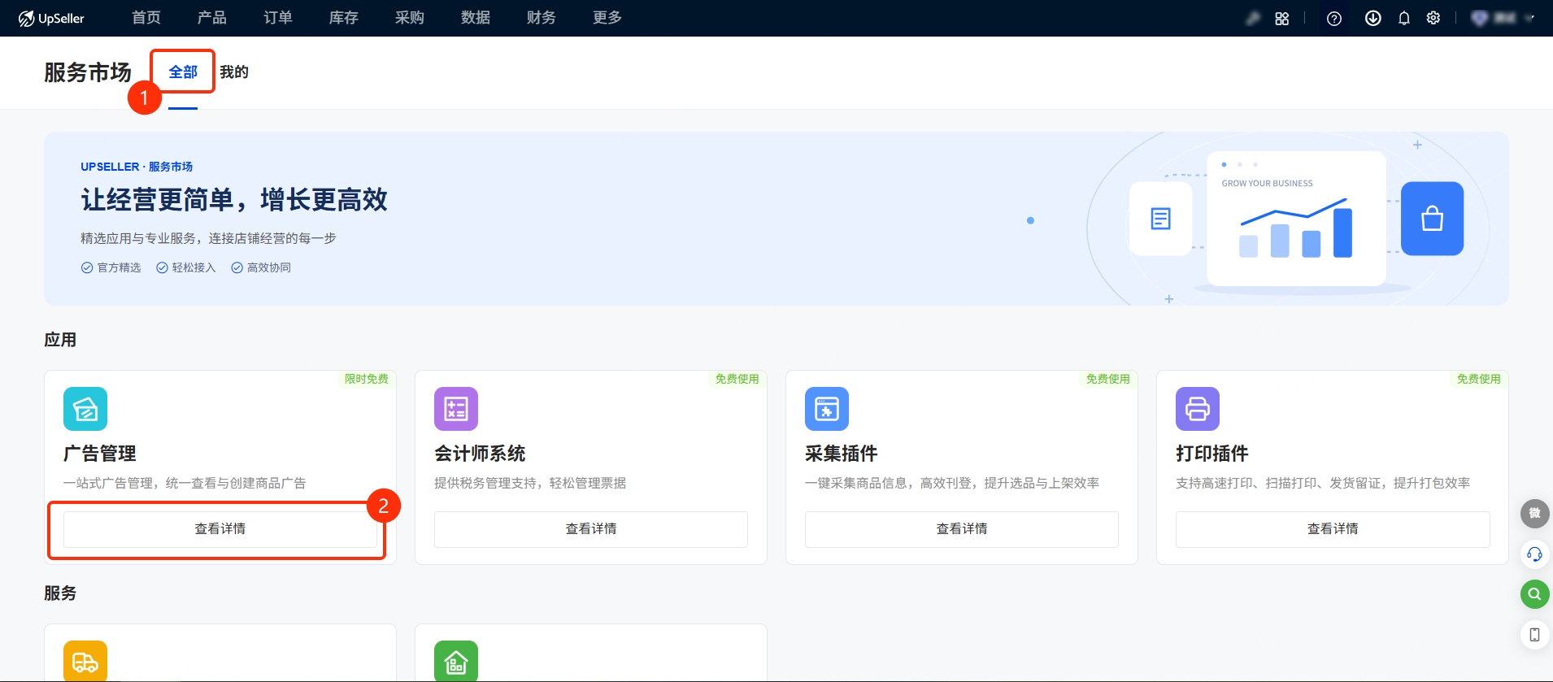
Task: Click the 广告管理 app icon
Action: [85, 409]
